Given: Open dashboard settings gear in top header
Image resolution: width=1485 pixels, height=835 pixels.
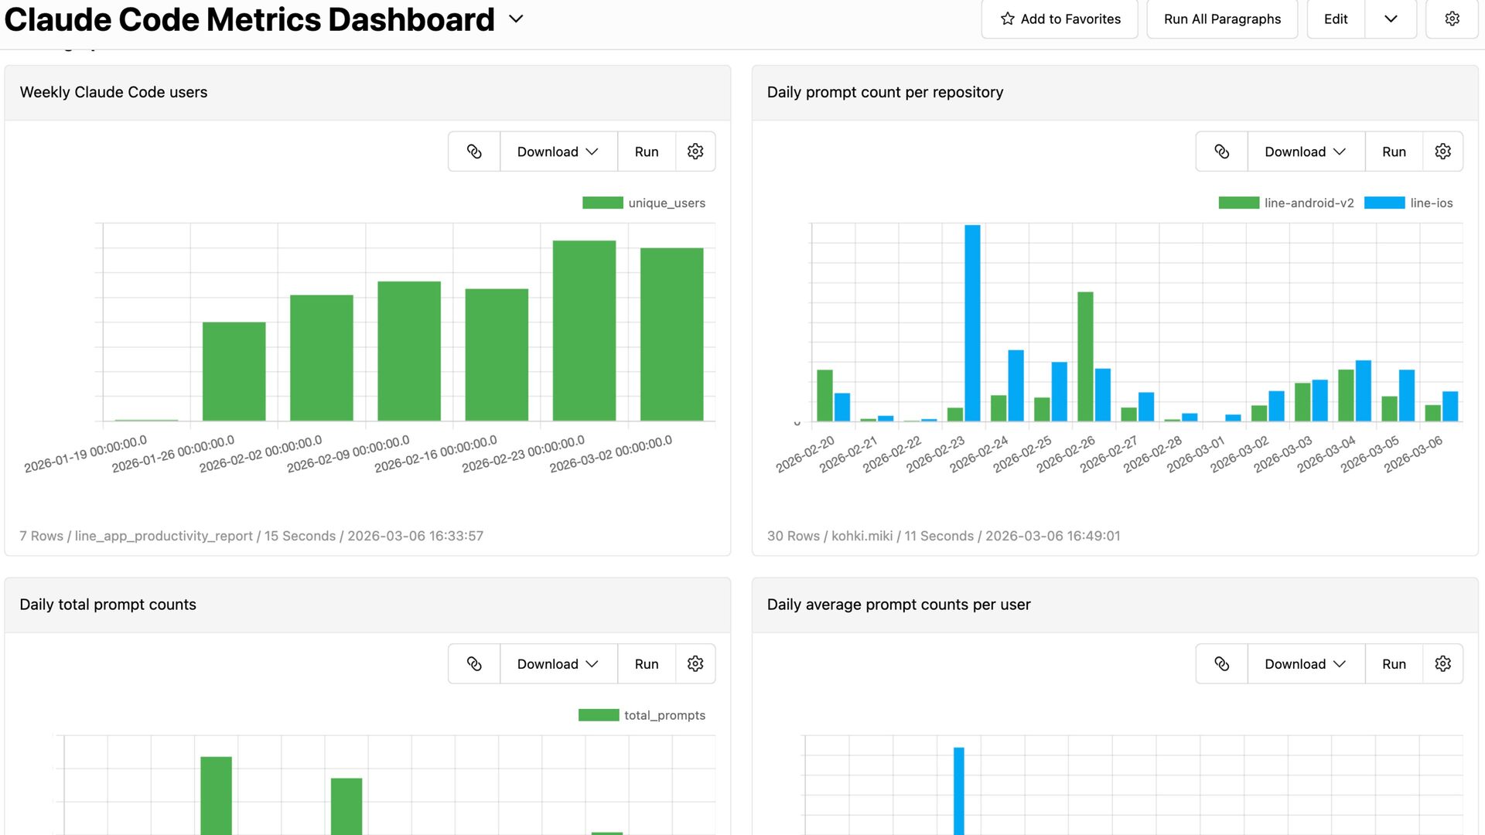Looking at the screenshot, I should [1452, 19].
